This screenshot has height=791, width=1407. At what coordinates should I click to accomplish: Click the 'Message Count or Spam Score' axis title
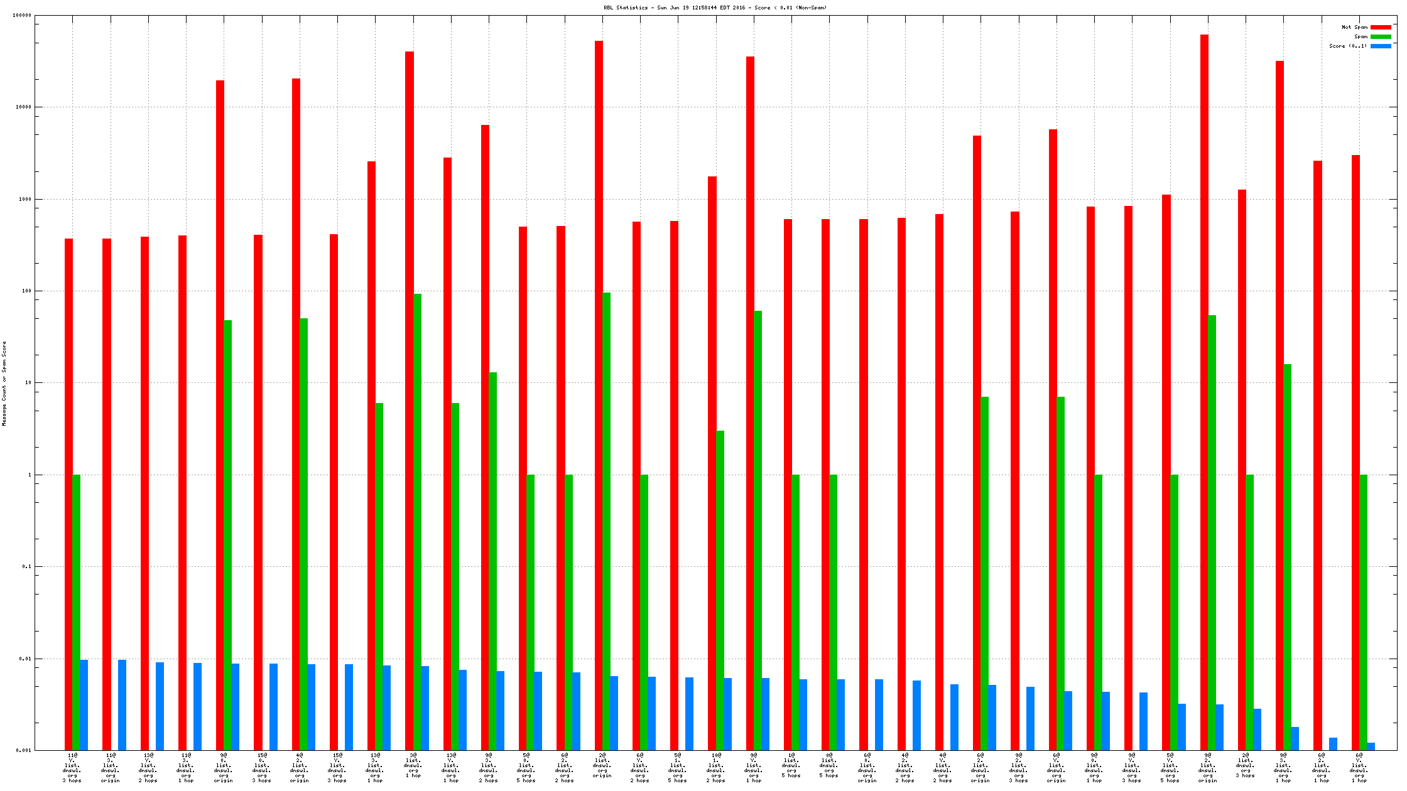pos(4,384)
